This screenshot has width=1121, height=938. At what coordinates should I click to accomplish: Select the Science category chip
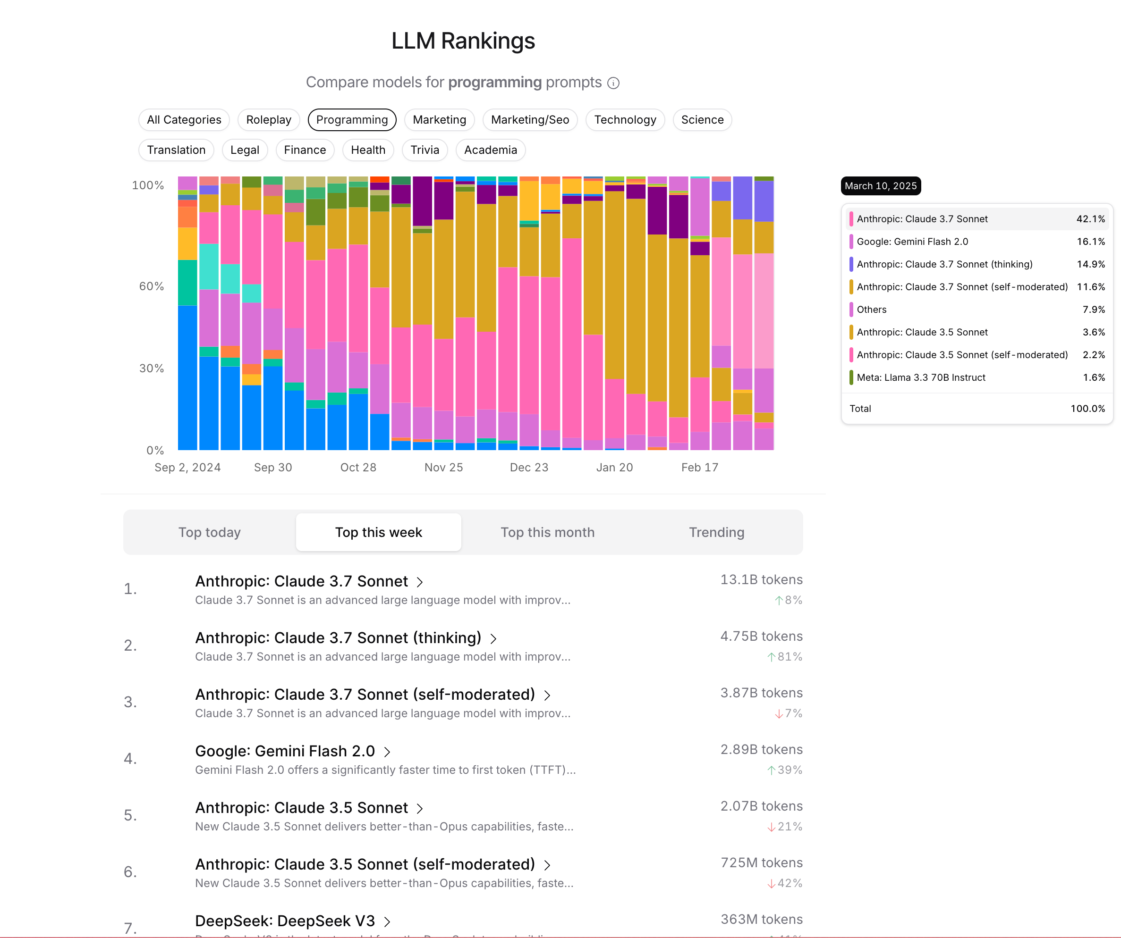click(703, 119)
